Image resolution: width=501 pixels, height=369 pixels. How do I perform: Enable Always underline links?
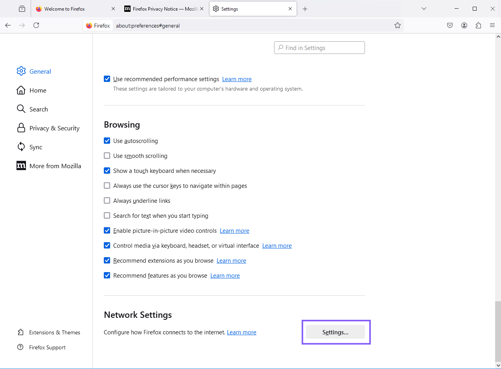point(107,200)
